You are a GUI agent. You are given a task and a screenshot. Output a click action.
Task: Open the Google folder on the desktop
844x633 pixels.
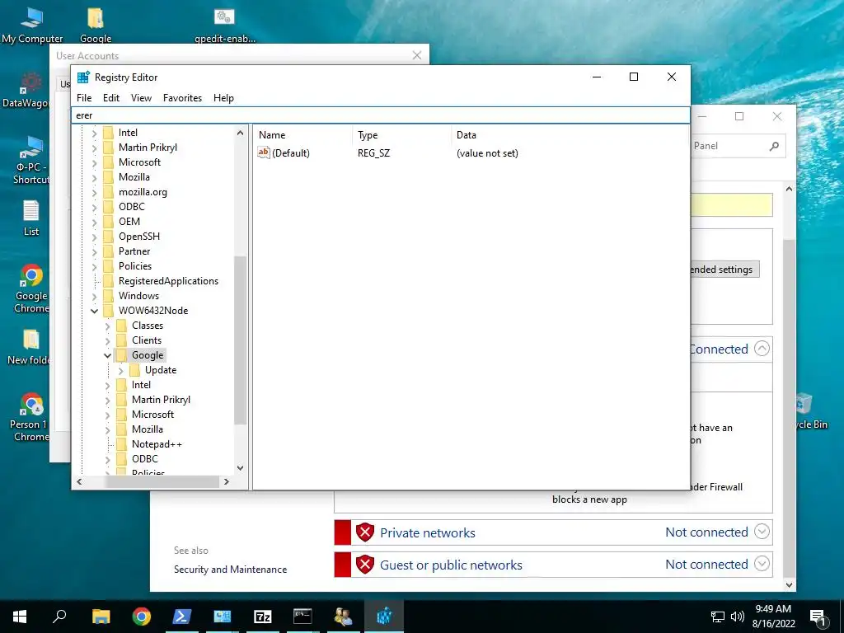96,25
